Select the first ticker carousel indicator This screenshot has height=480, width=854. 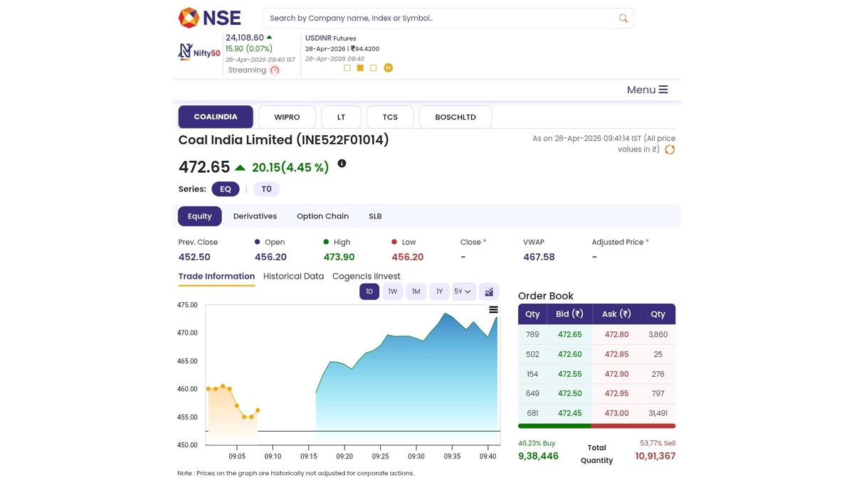[x=347, y=68]
